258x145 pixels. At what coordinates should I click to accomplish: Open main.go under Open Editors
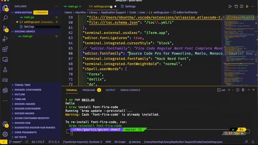tap(29, 17)
